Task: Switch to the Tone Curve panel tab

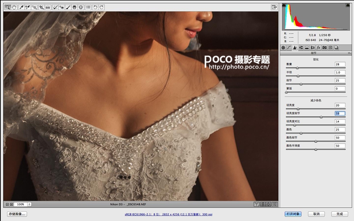Action: tap(289, 48)
